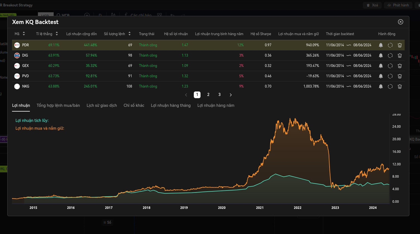Click the PVD company logo
This screenshot has height=234, width=420.
[17, 76]
